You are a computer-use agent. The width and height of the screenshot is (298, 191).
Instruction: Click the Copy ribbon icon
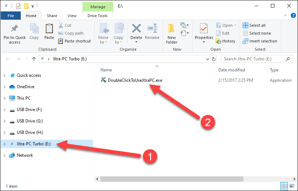(x=34, y=29)
